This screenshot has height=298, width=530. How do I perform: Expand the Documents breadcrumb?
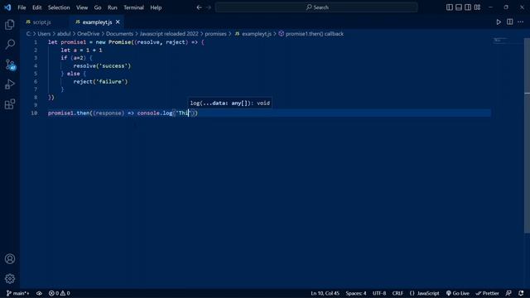[x=119, y=34]
